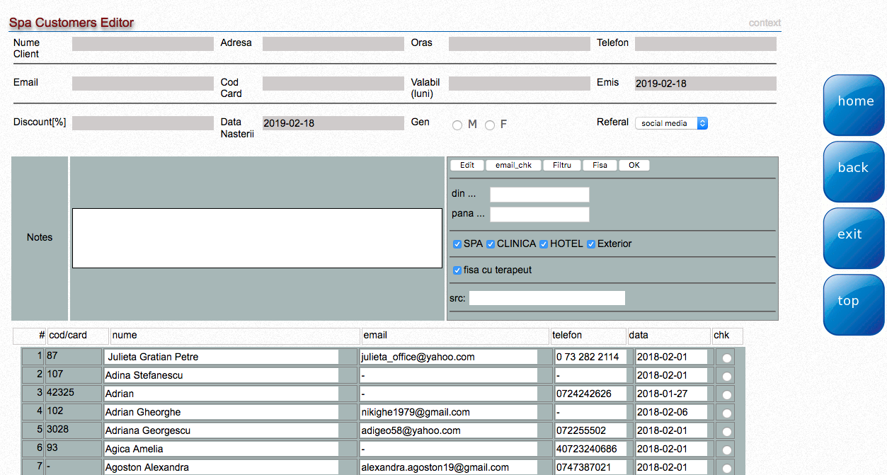This screenshot has width=887, height=475.
Task: Select chk radio for Adriana Georgescu row
Action: tap(726, 432)
